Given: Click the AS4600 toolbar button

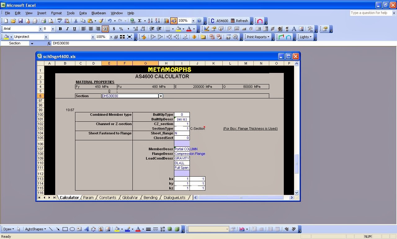Looking at the screenshot, I should (x=219, y=21).
